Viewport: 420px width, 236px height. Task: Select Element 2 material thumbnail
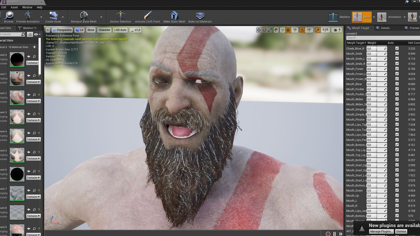[x=17, y=98]
